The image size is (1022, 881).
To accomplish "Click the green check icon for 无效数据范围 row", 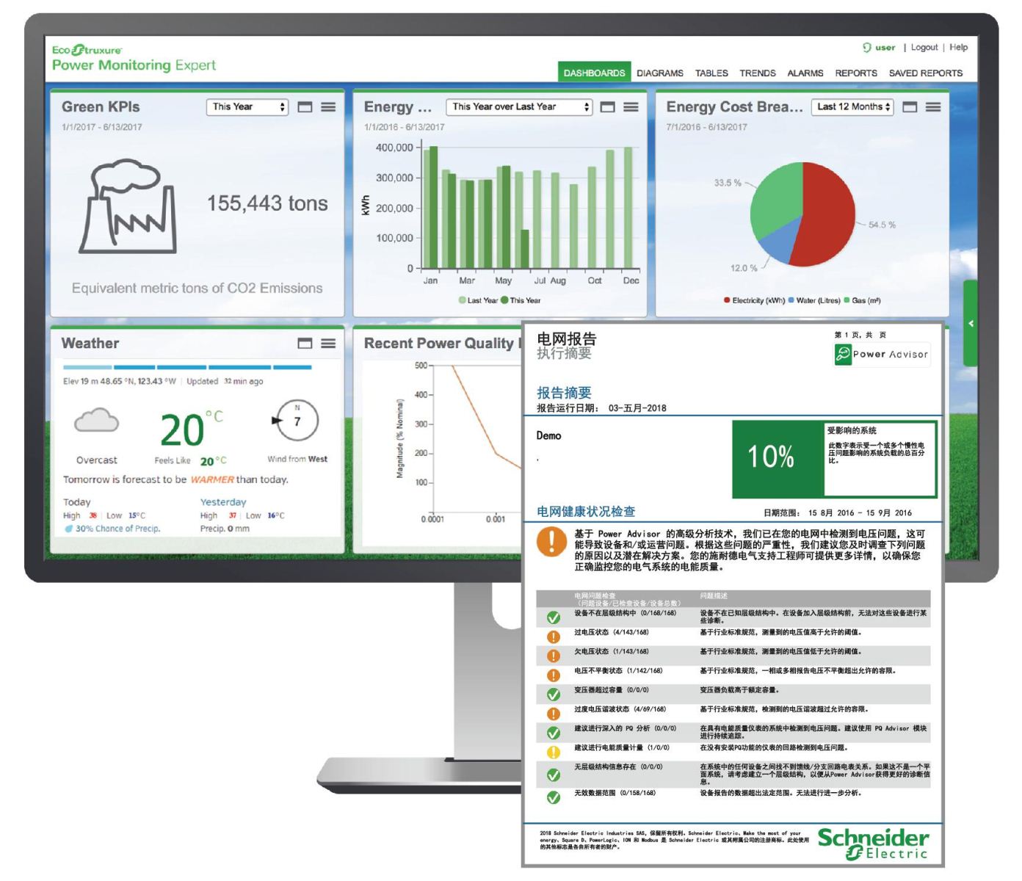I will coord(554,797).
